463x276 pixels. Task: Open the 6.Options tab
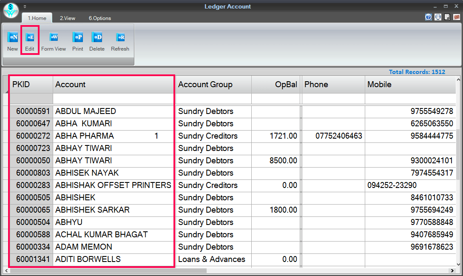click(99, 18)
